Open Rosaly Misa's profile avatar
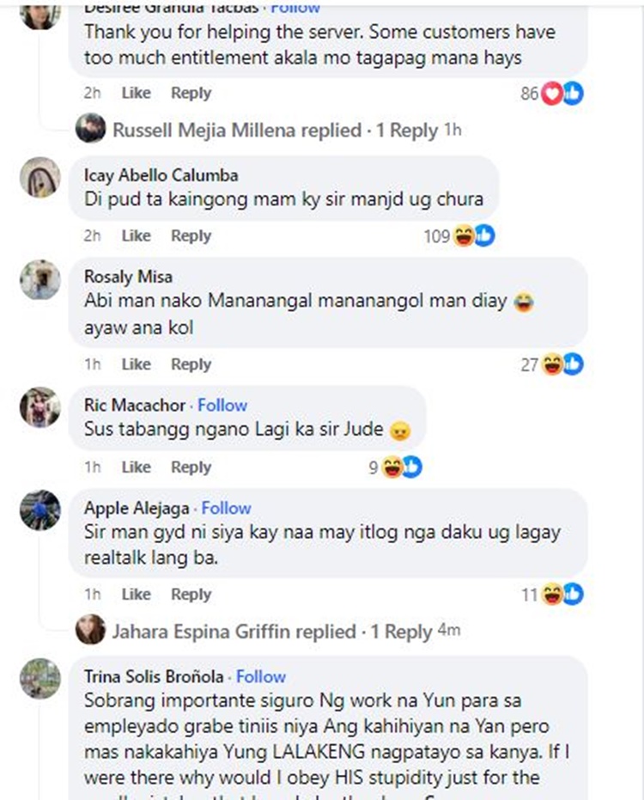644x800 pixels. [x=39, y=279]
